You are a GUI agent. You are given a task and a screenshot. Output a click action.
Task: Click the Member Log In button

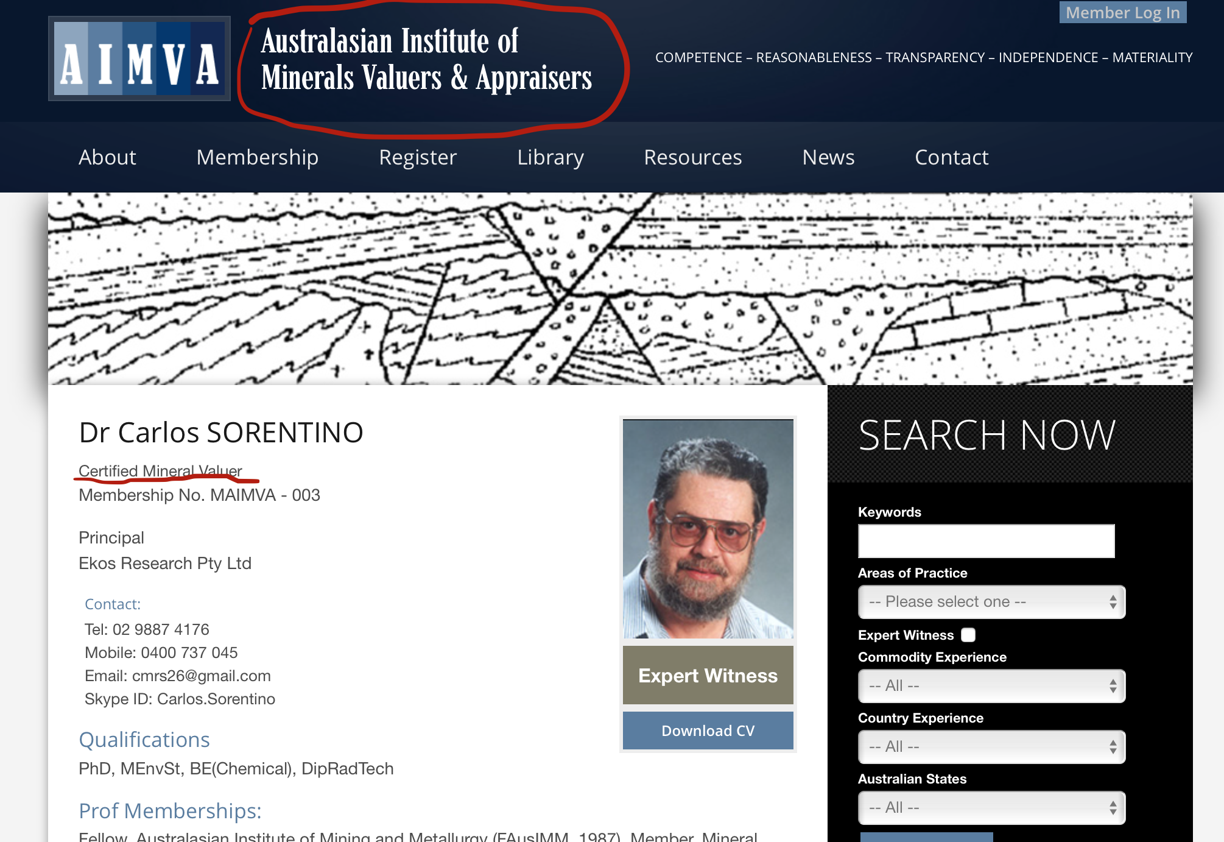point(1123,12)
